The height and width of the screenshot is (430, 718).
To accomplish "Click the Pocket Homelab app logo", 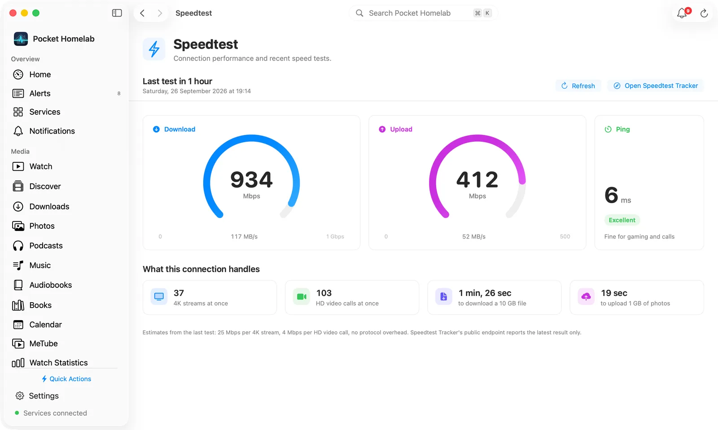I will point(21,39).
